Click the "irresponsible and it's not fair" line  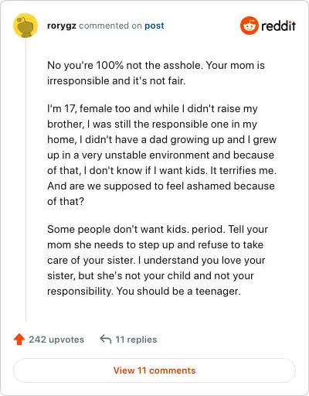(116, 80)
